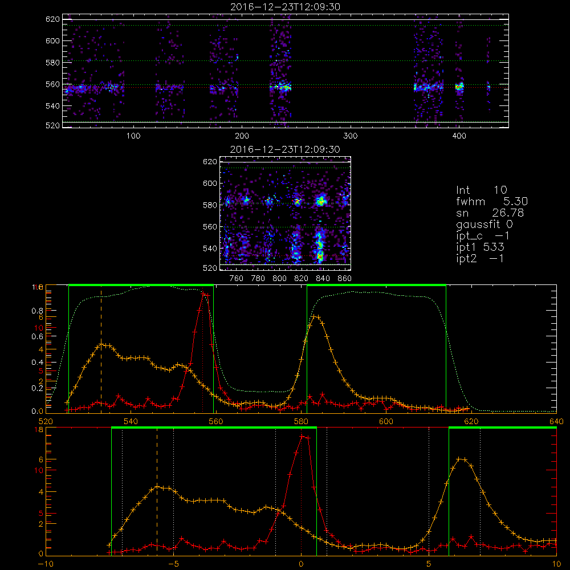This screenshot has height=570, width=570.
Task: Click the bright spot near 400 in top image panel
Action: [x=459, y=87]
